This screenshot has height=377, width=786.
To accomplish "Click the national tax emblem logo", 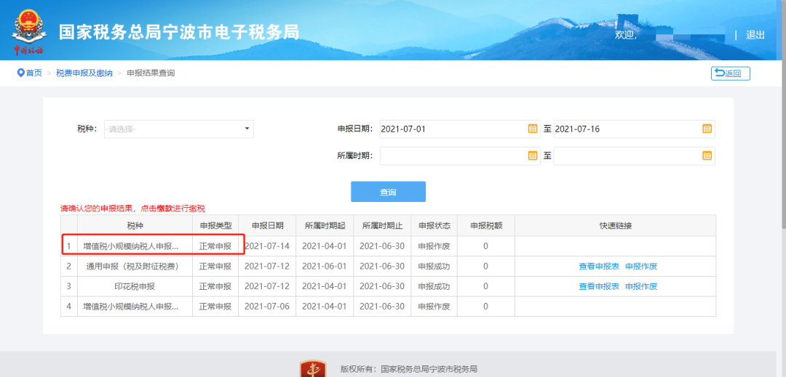I will [29, 32].
